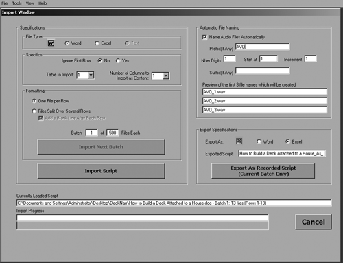Select One File per Row option
The width and height of the screenshot is (343, 263).
tap(34, 101)
